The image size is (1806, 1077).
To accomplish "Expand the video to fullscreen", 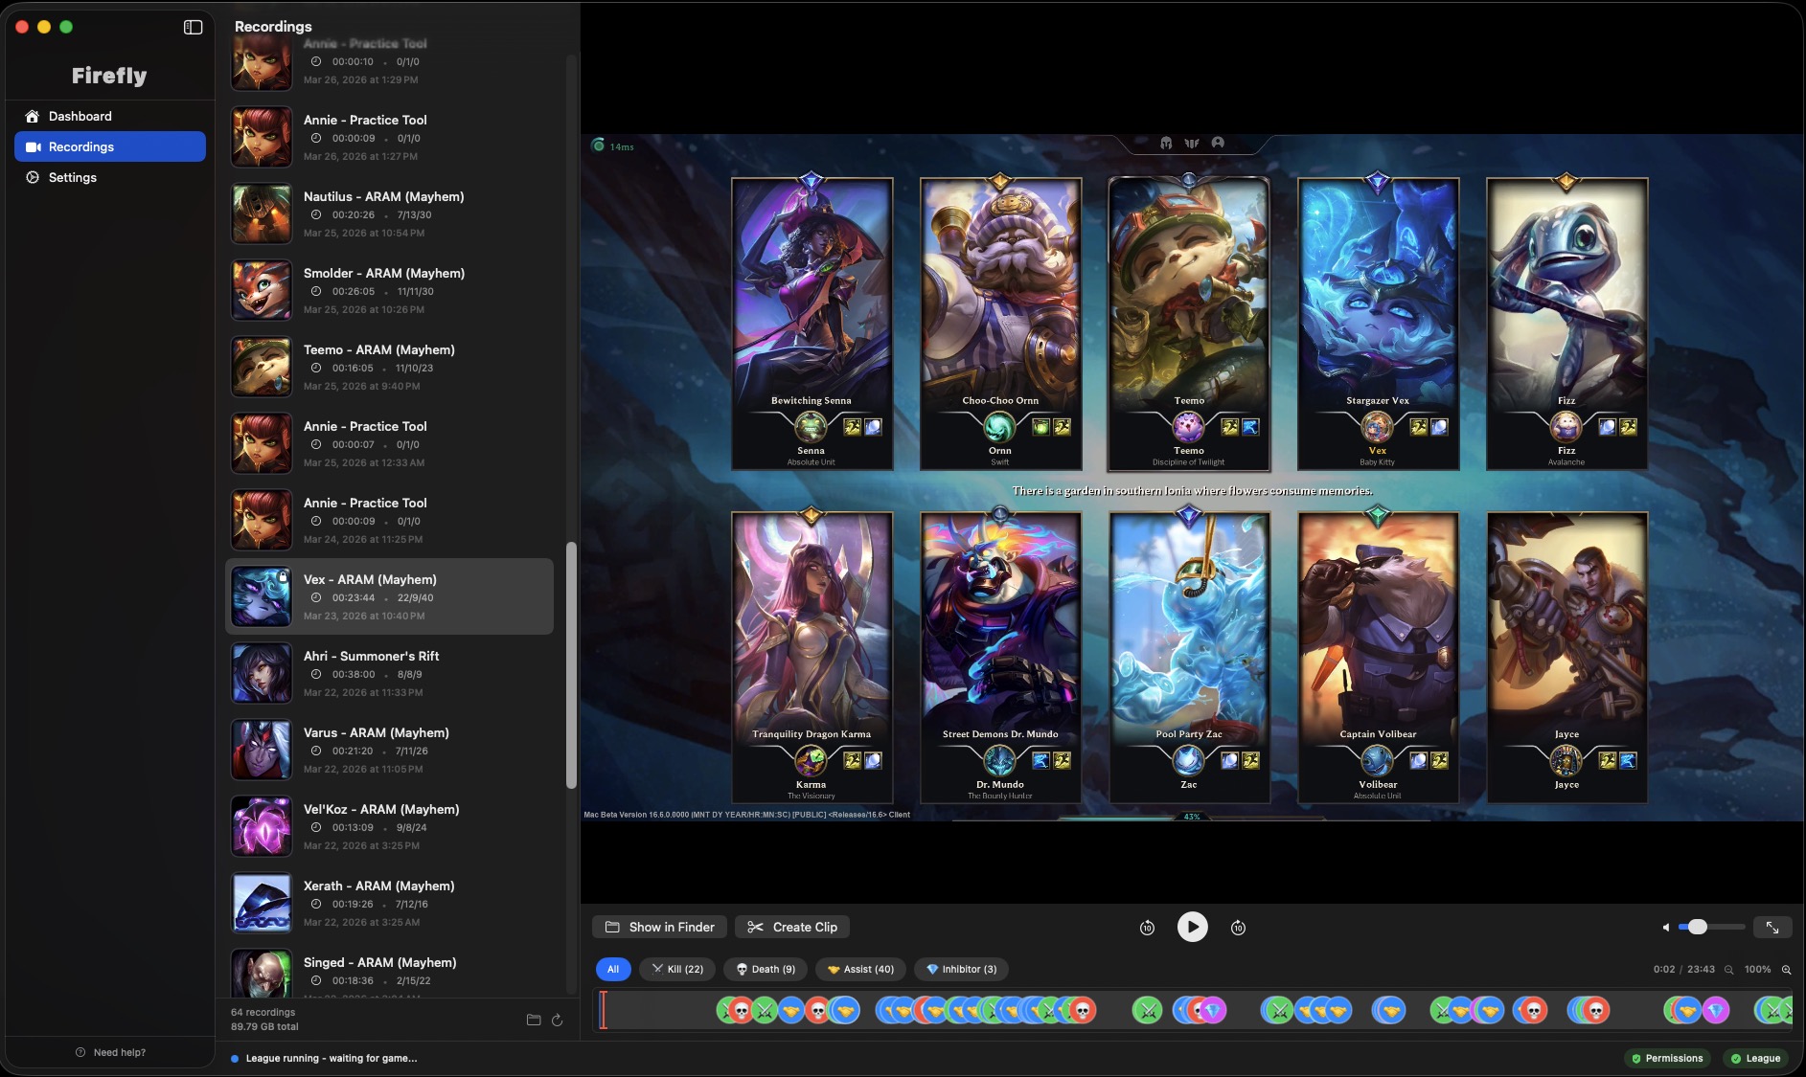I will click(x=1772, y=927).
